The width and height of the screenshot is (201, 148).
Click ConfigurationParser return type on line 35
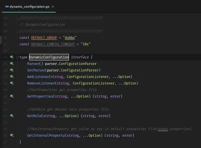78,64
